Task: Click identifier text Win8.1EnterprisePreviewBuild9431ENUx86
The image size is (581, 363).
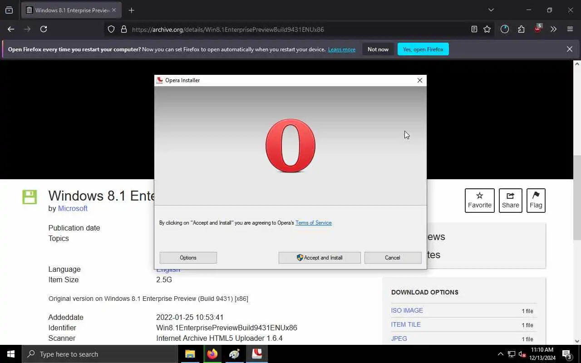Action: point(226,328)
